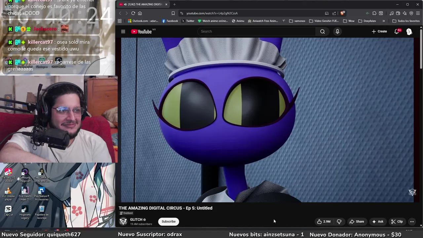The image size is (423, 238).
Task: Bookmark this page icon
Action: point(173,13)
